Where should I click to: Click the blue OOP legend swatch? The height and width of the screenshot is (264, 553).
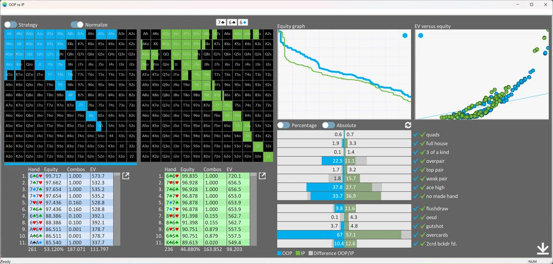pos(280,253)
